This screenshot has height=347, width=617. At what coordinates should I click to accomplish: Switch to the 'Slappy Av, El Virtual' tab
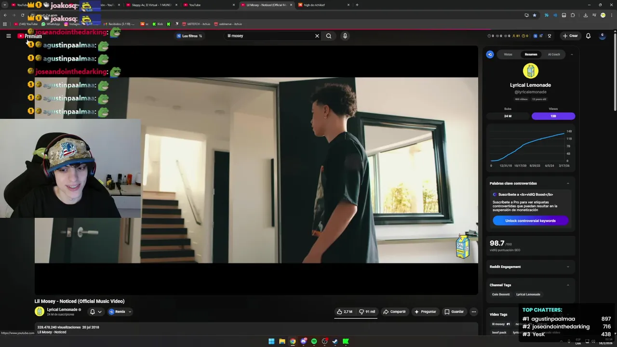(x=152, y=5)
